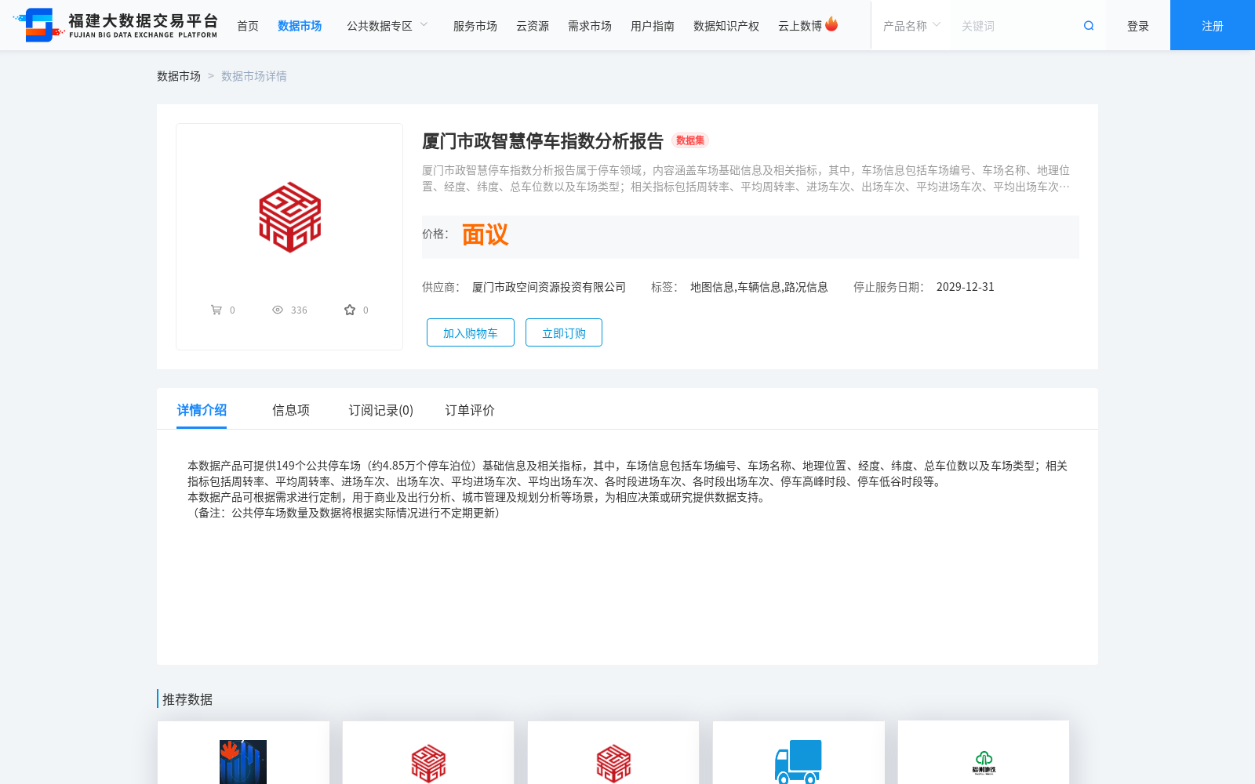Click supplier name 厦门市政空间资源投资有限公司
Image resolution: width=1255 pixels, height=784 pixels.
tap(549, 287)
